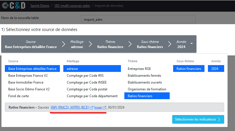The height and width of the screenshot is (131, 235).
Task: Collapse source selector with caret arrow
Action: point(191,44)
